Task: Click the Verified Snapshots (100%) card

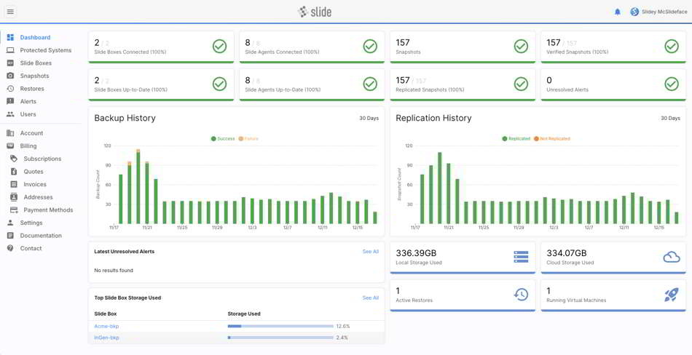Action: pos(613,47)
